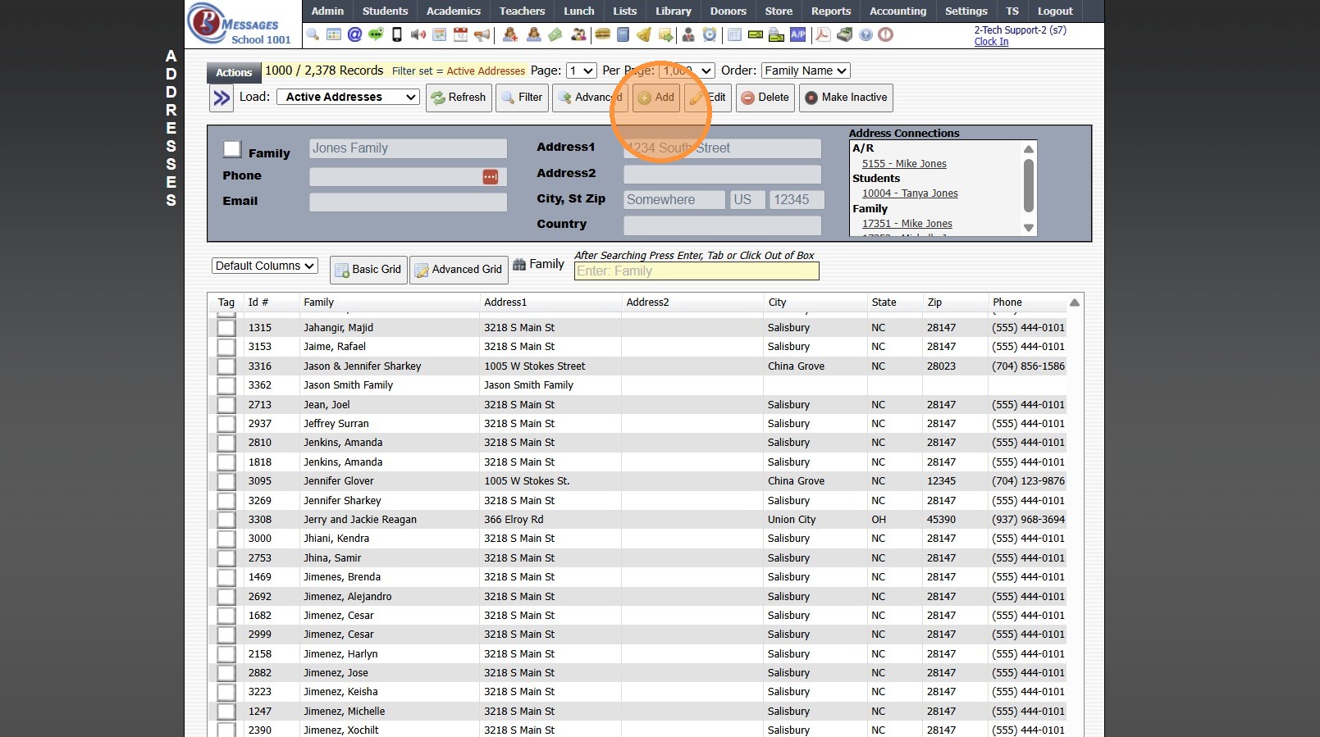Follow the 10004 - Tanya Jones link
This screenshot has height=737, width=1320.
pyautogui.click(x=910, y=193)
